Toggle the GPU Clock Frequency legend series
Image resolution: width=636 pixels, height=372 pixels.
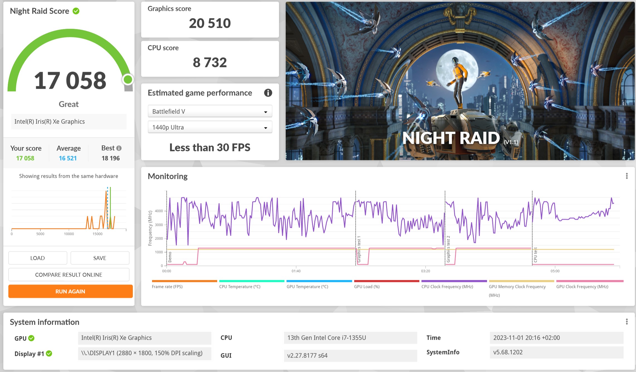[x=589, y=284]
